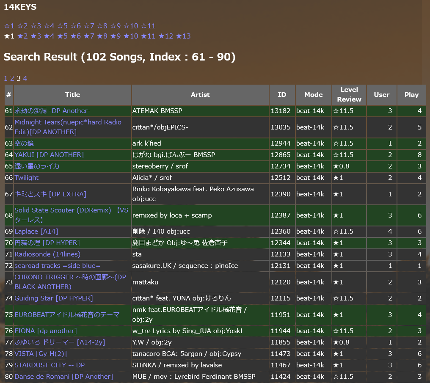Open EUROBEATアイドル橘花音のテーマ link
This screenshot has height=383, width=430.
coord(67,315)
